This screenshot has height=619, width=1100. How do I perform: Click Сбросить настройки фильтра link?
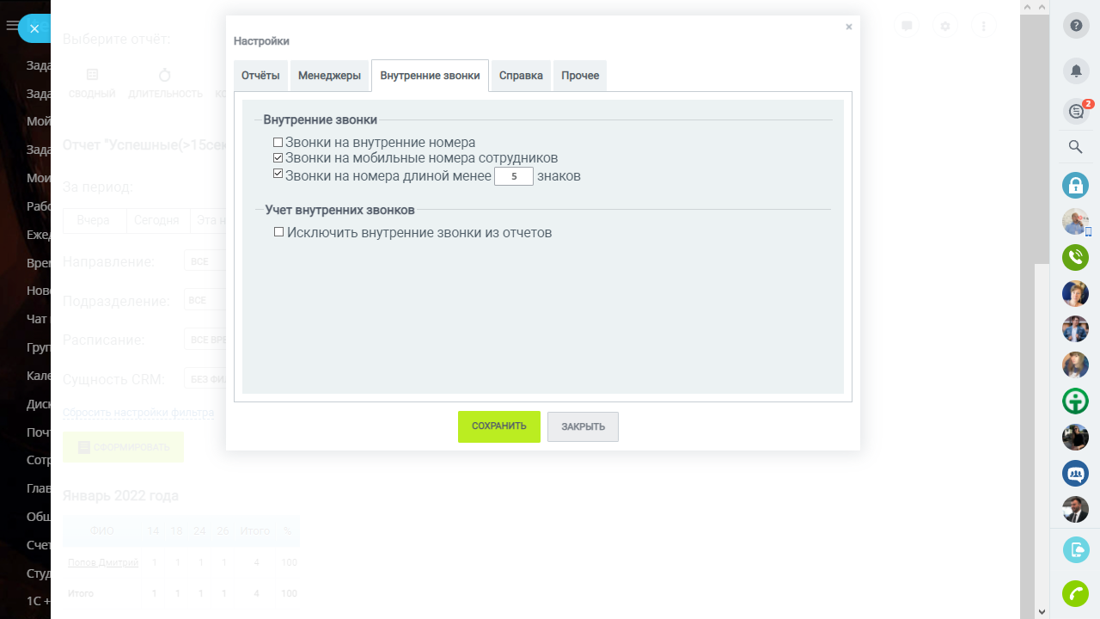[138, 413]
